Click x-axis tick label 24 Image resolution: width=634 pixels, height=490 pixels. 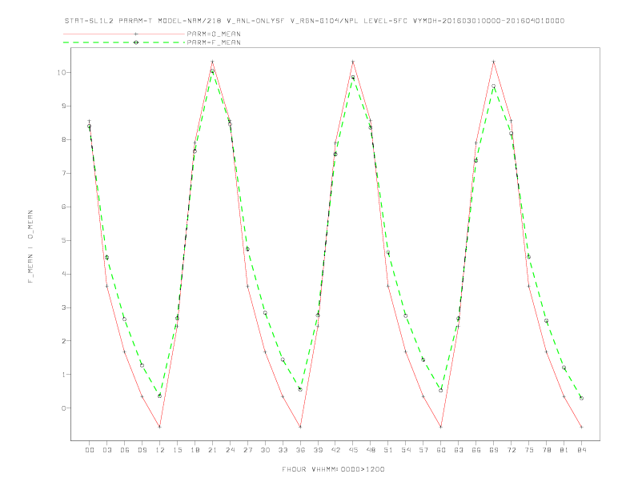(230, 450)
